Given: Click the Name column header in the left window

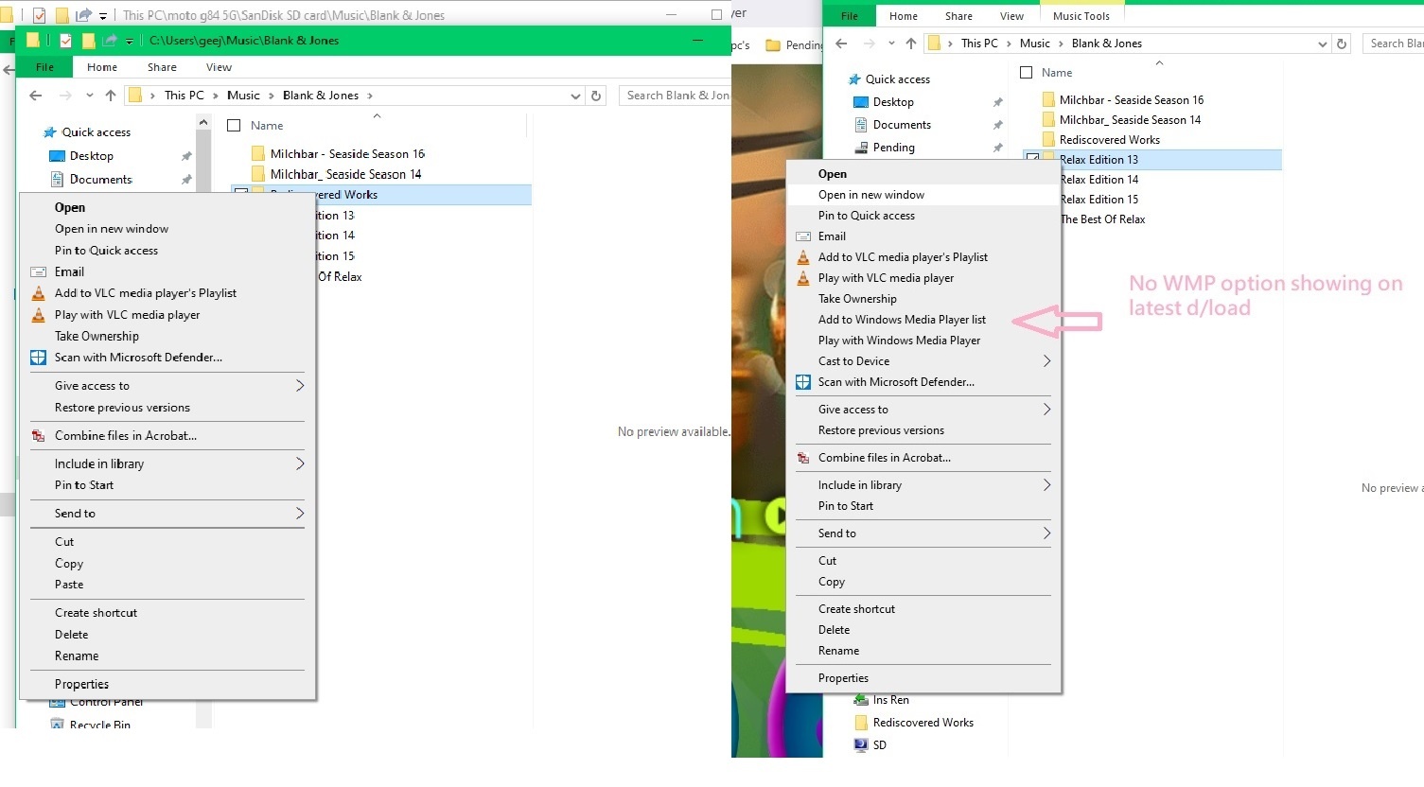Looking at the screenshot, I should click(267, 126).
